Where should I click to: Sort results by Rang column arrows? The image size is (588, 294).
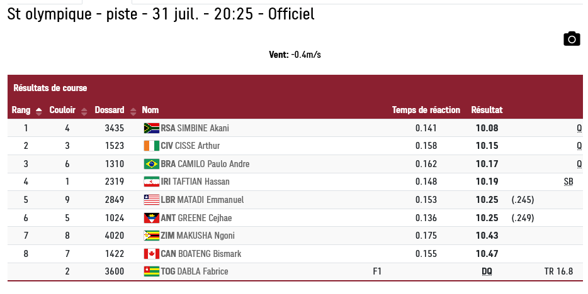tap(38, 111)
